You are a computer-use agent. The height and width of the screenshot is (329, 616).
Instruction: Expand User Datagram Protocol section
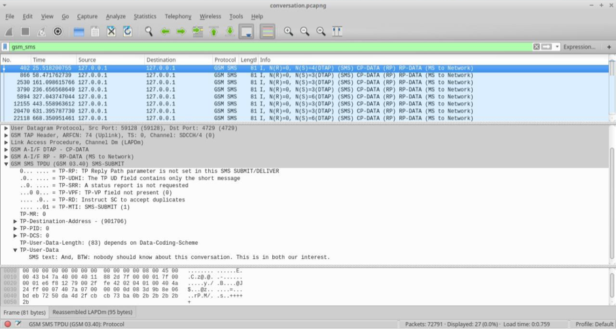(6, 128)
